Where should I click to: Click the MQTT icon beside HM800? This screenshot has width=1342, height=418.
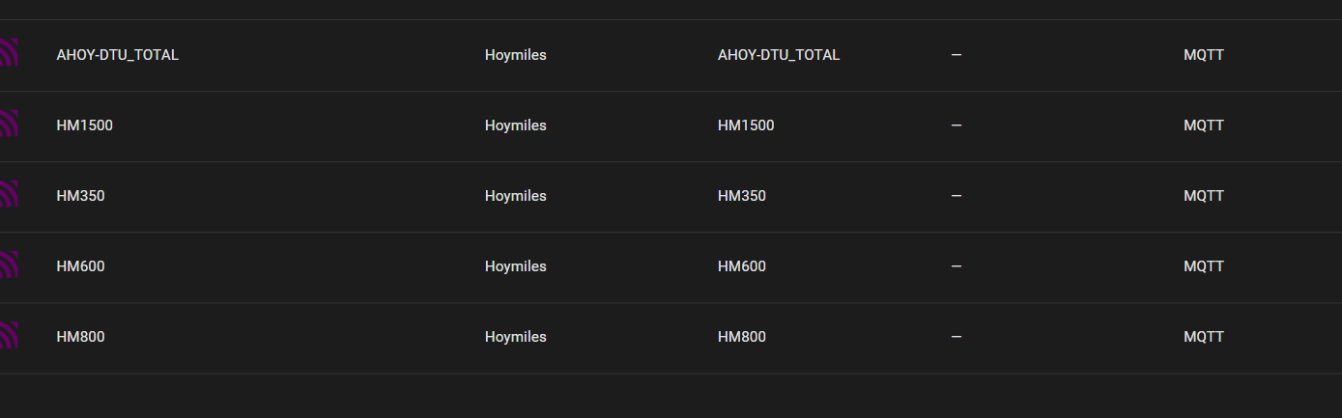click(9, 334)
